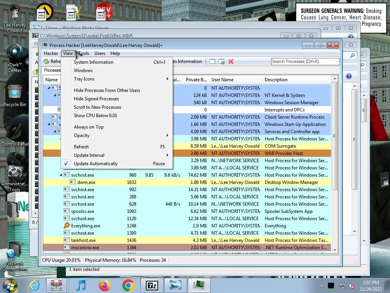
Task: Click the dwm.exe process icon
Action: [73, 182]
